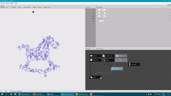The width and height of the screenshot is (171, 96).
Task: Switch to TechSmith Camtasia taskbar window
Action: click(x=82, y=94)
